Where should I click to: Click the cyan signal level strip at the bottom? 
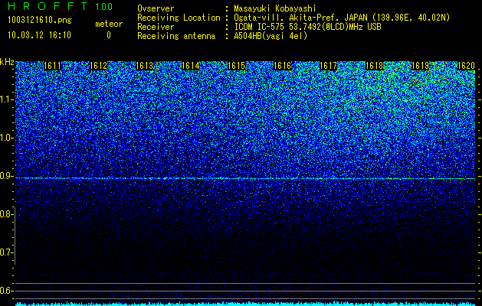(x=245, y=304)
